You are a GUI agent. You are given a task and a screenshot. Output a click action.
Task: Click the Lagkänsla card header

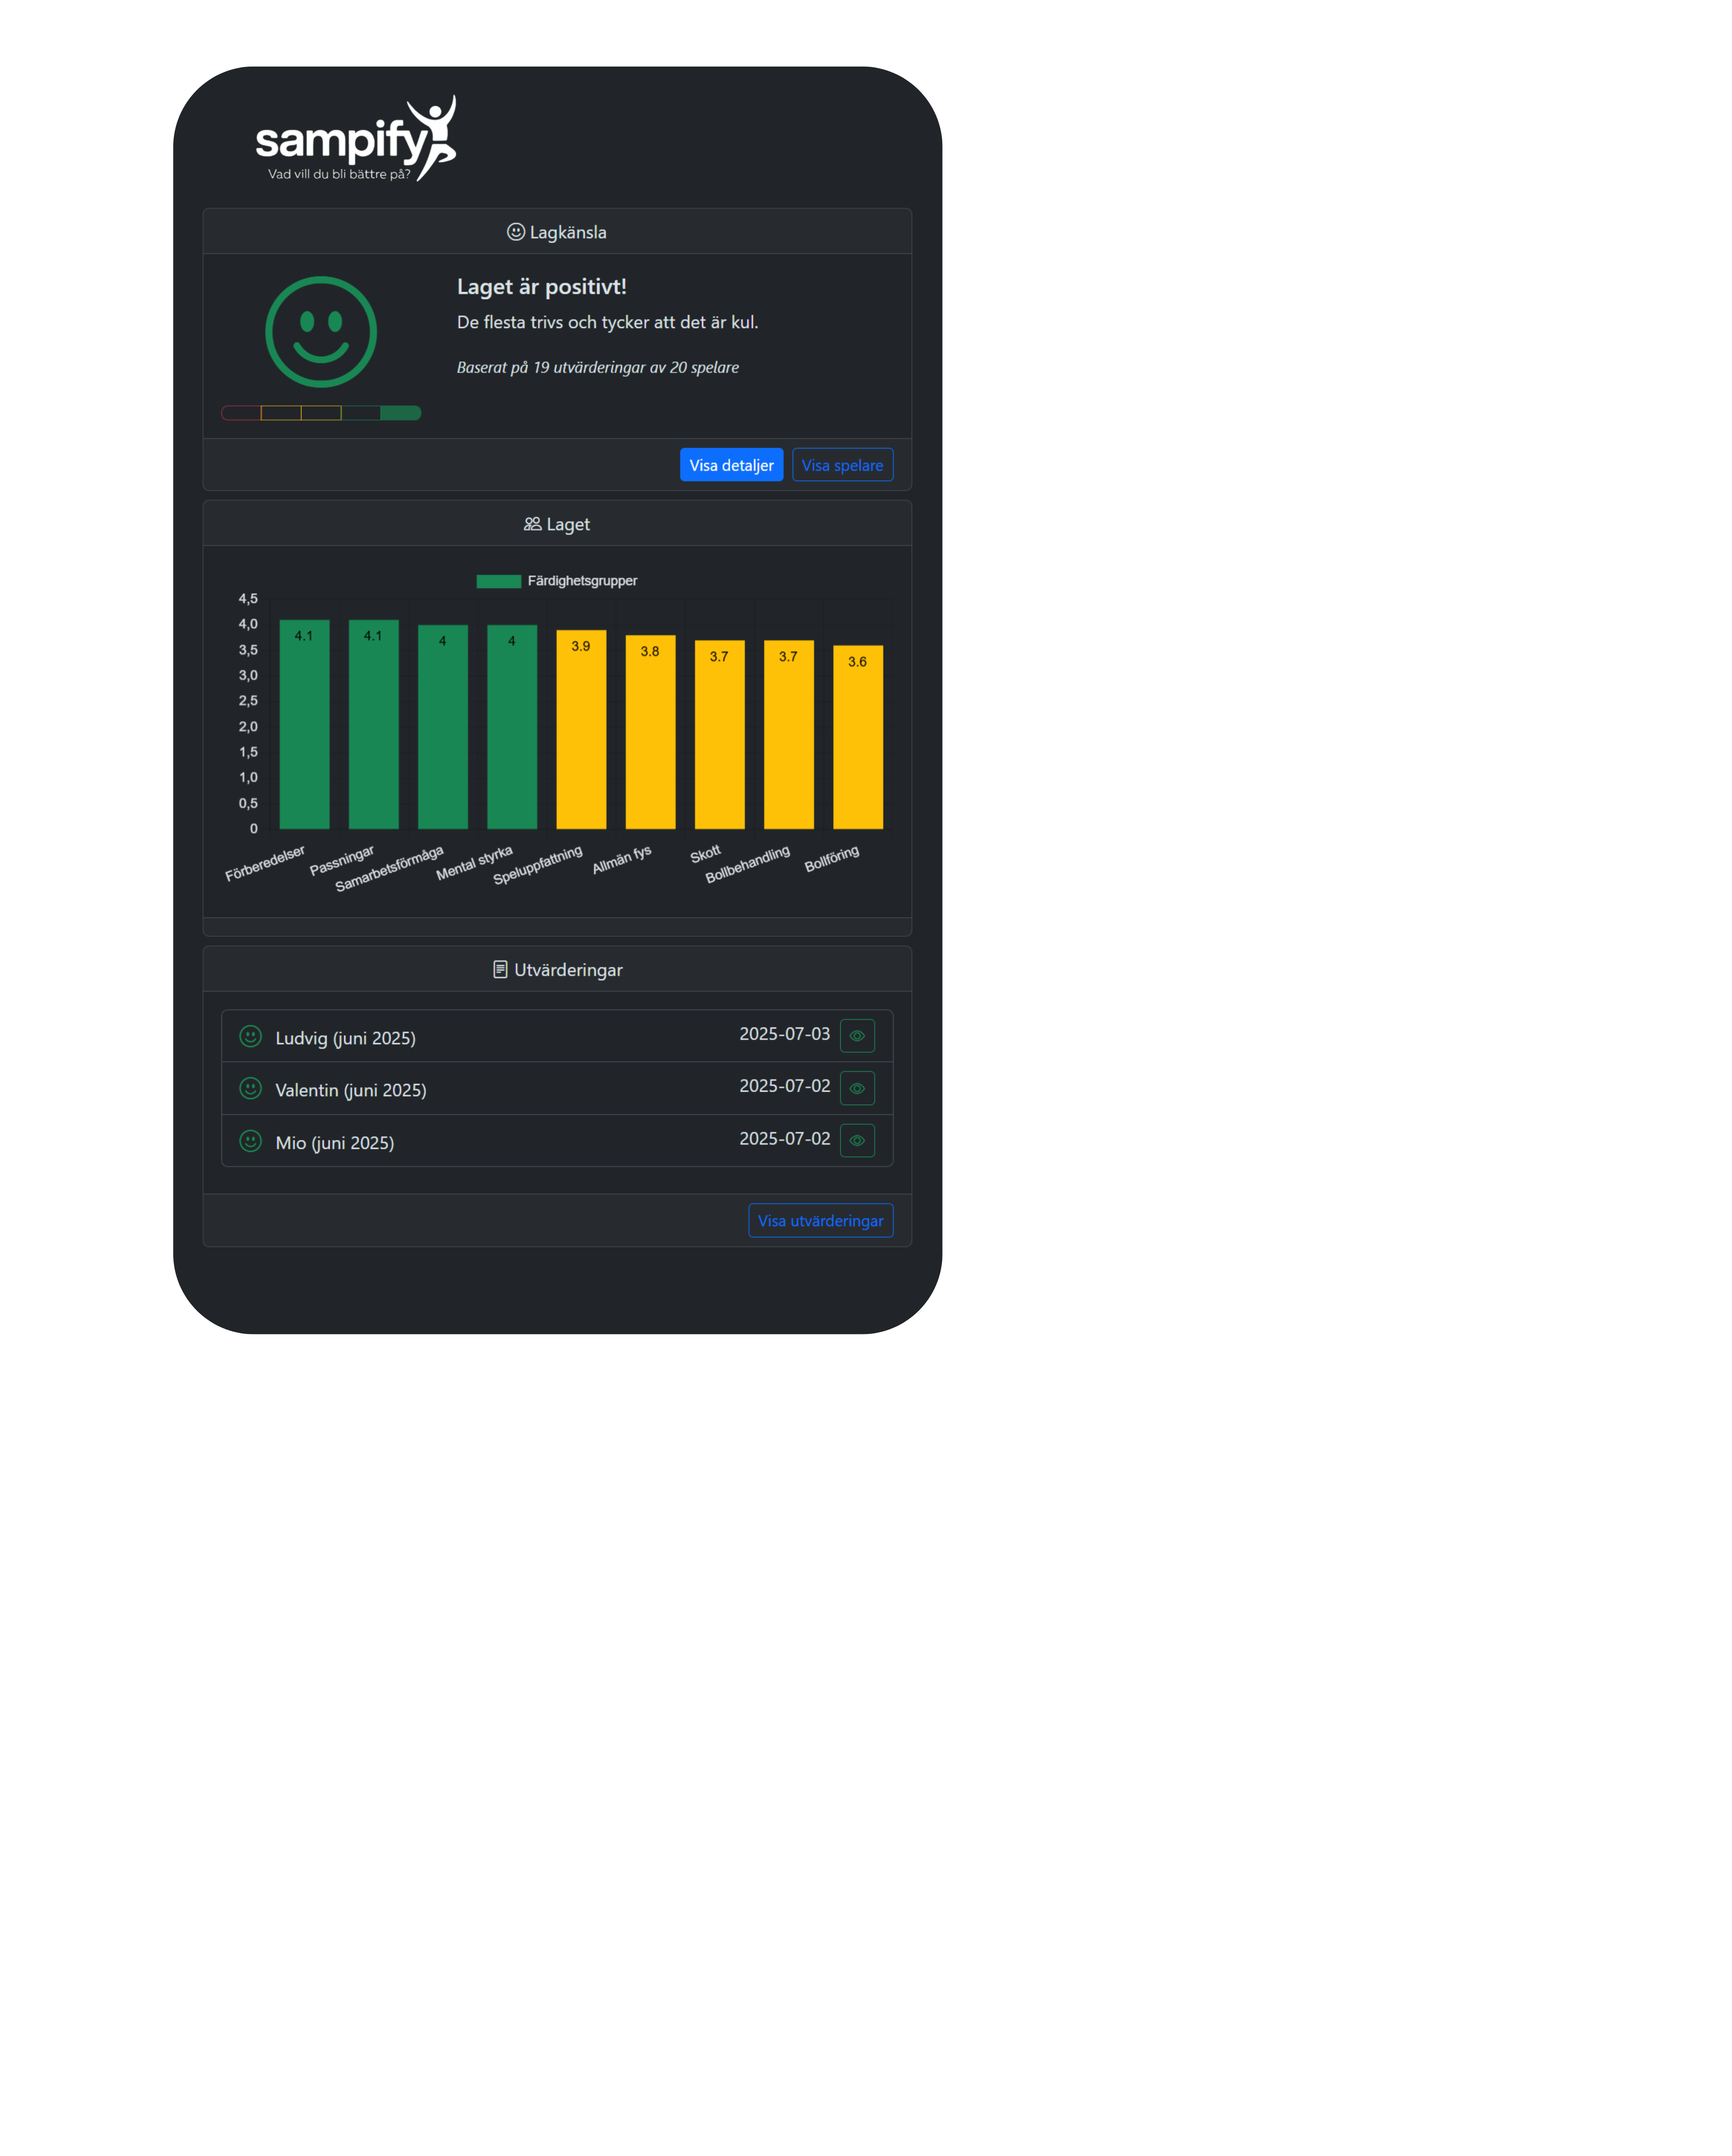[x=557, y=231]
